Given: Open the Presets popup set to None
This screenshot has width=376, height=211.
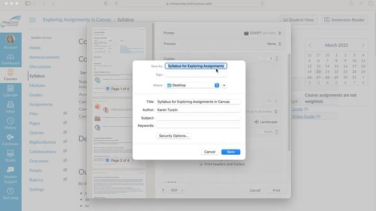Looking at the screenshot, I should 274,44.
